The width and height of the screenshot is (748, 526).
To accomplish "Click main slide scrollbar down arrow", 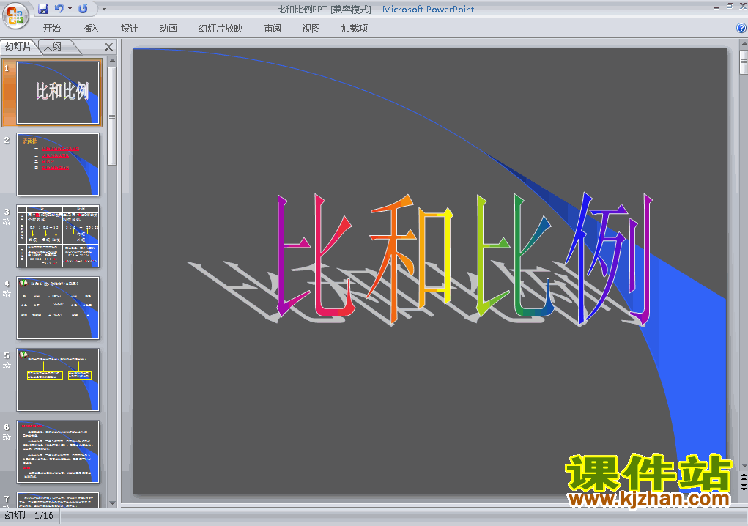I will [744, 465].
